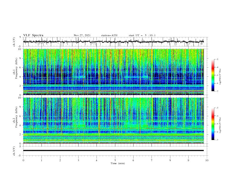Screen dimensions: 233x180
Task: Click time axis tick label "0"
Action: pyautogui.click(x=23, y=160)
